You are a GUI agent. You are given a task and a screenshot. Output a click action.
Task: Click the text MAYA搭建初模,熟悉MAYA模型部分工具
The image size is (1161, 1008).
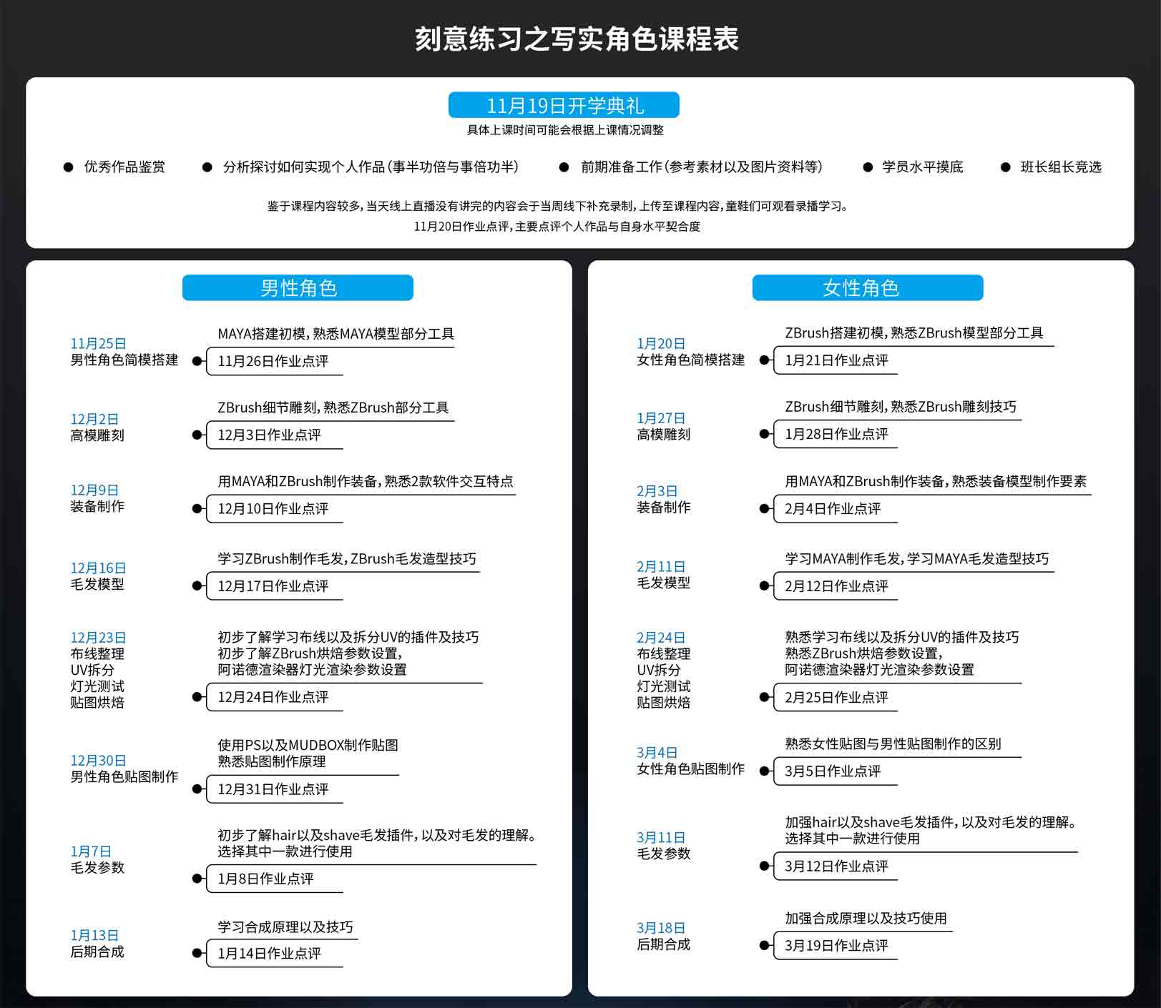pos(336,334)
